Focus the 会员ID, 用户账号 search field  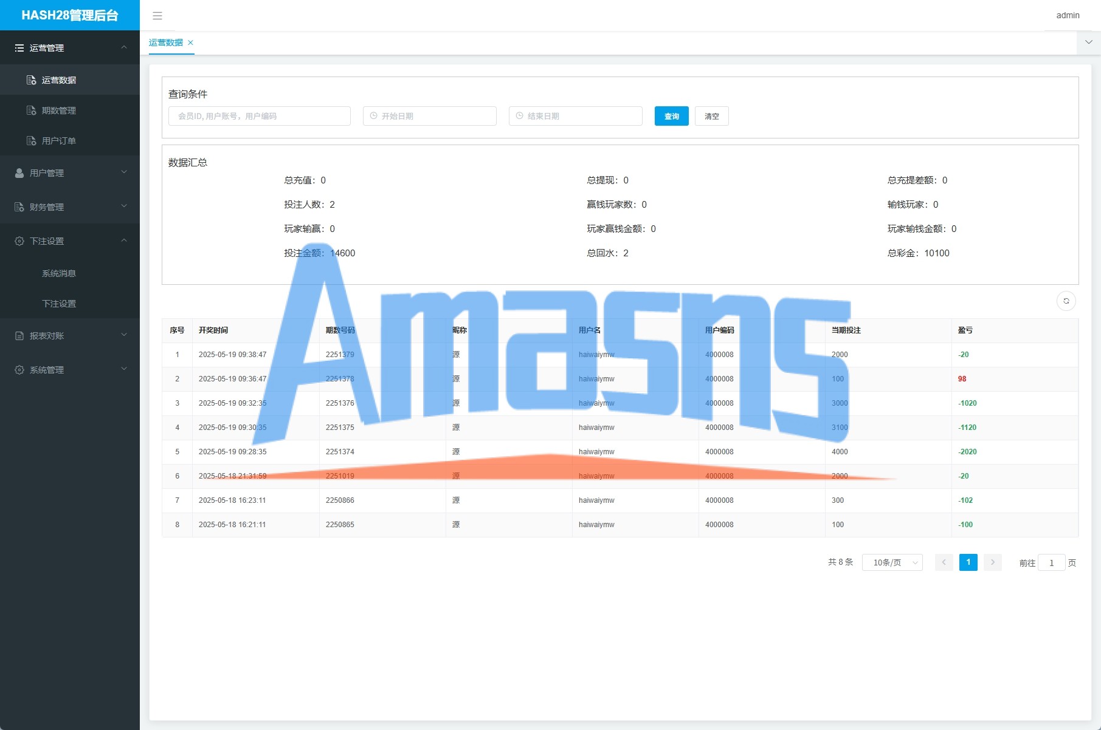pos(260,116)
